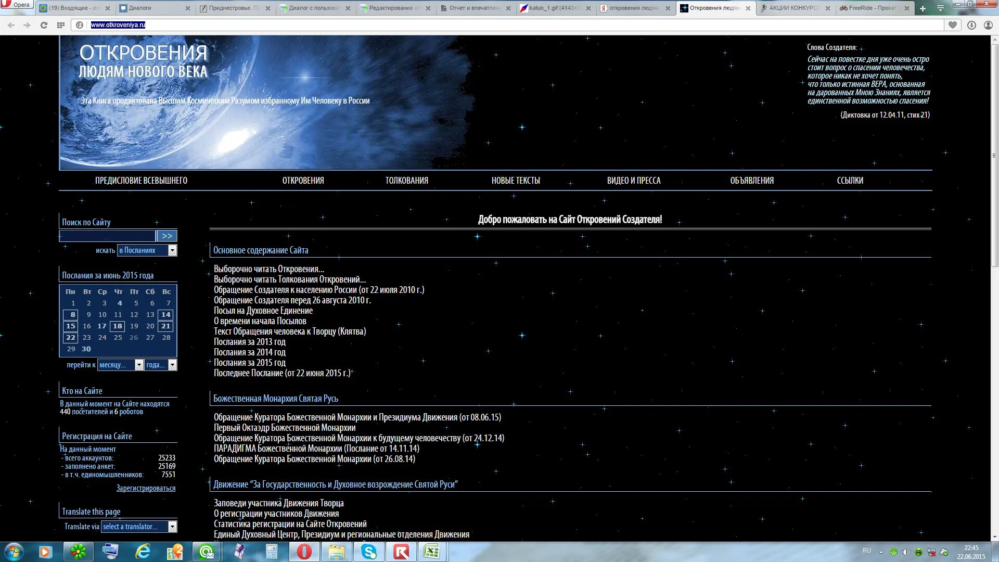Click link 'Зарегистрироваться' registration button
999x562 pixels.
[146, 488]
